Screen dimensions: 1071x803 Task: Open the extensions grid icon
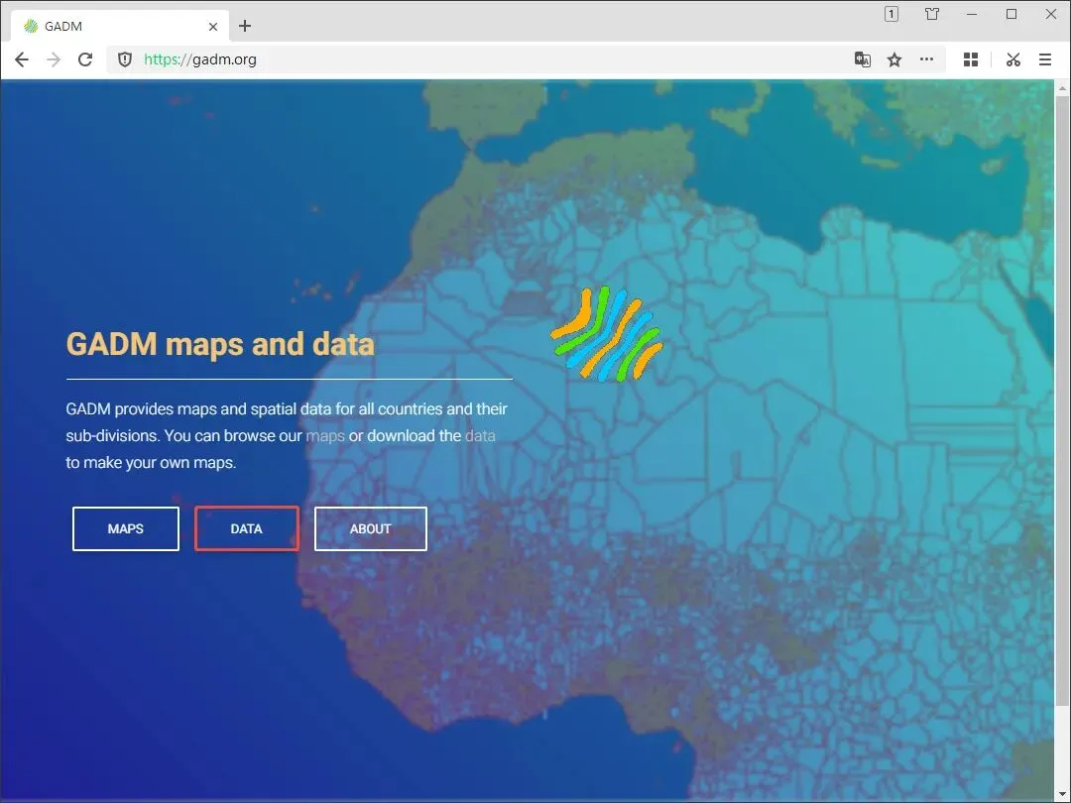coord(971,60)
